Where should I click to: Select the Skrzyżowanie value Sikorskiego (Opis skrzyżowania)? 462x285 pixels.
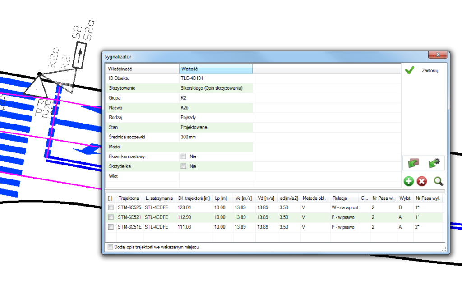[x=212, y=88]
